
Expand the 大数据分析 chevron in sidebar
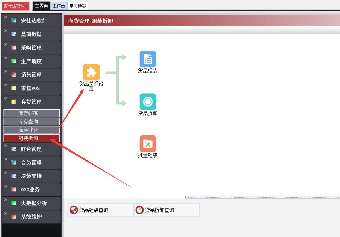tap(6, 200)
